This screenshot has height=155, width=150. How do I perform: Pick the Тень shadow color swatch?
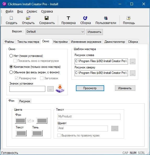[37, 133]
